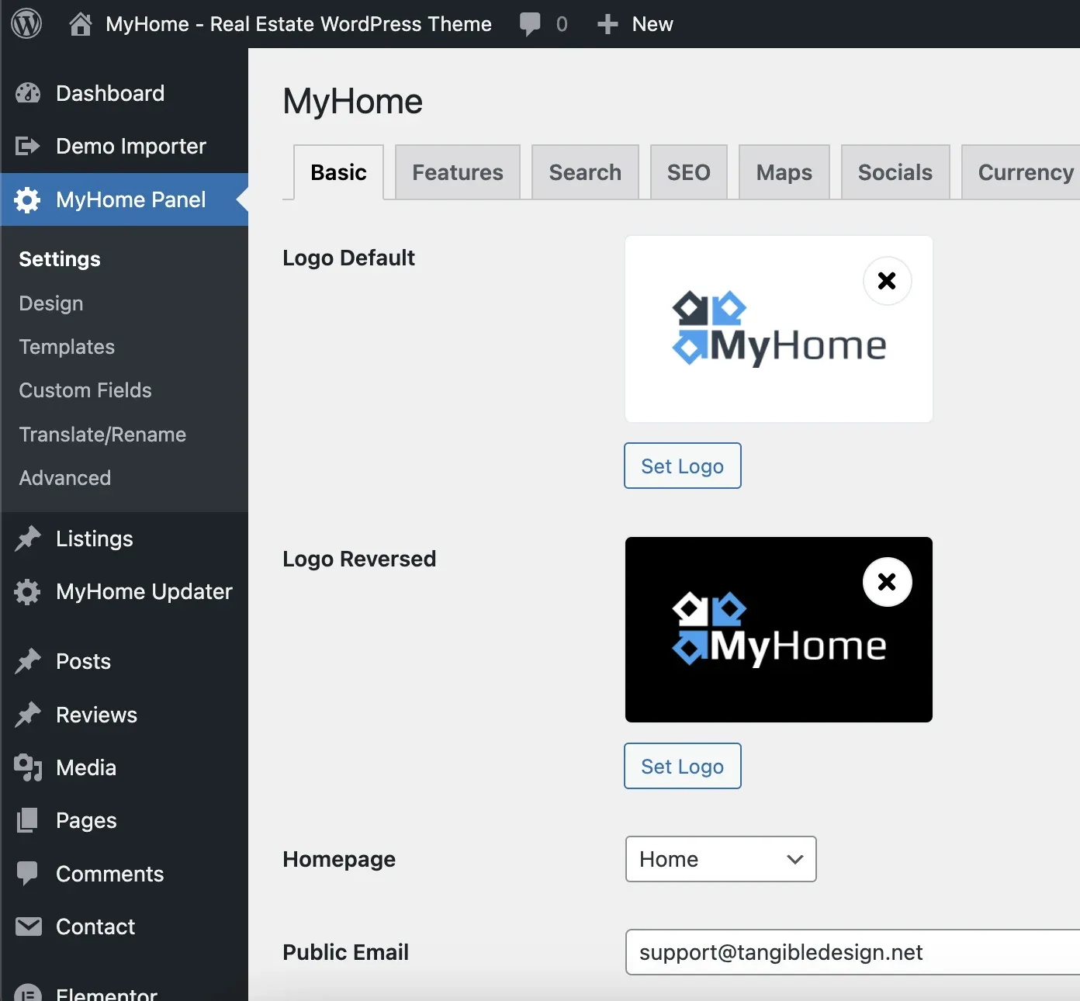Click the MyHome Panel gear icon
The height and width of the screenshot is (1001, 1080).
tap(27, 199)
